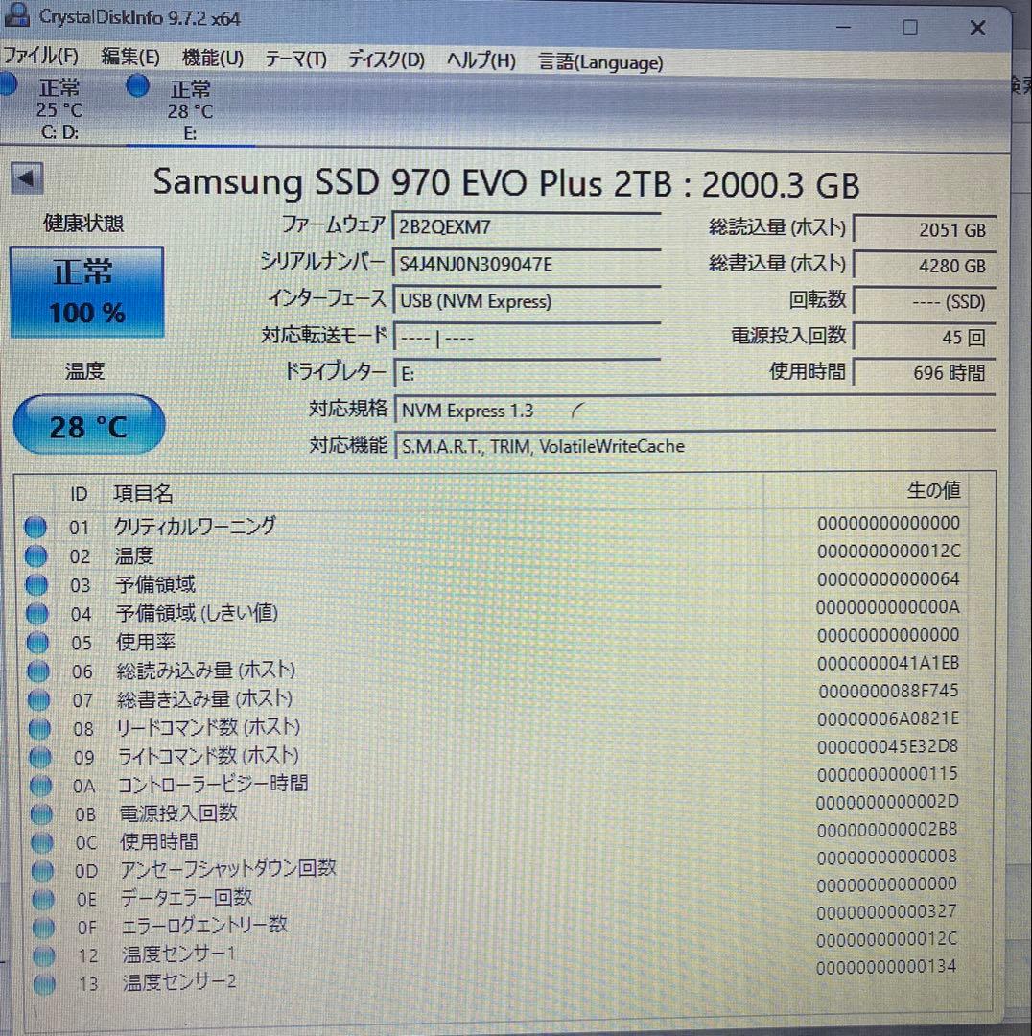The height and width of the screenshot is (1036, 1032).
Task: Open the テーマ(T) menu
Action: coord(294,59)
